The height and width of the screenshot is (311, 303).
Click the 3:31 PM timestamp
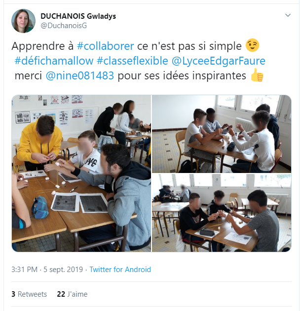pos(24,270)
